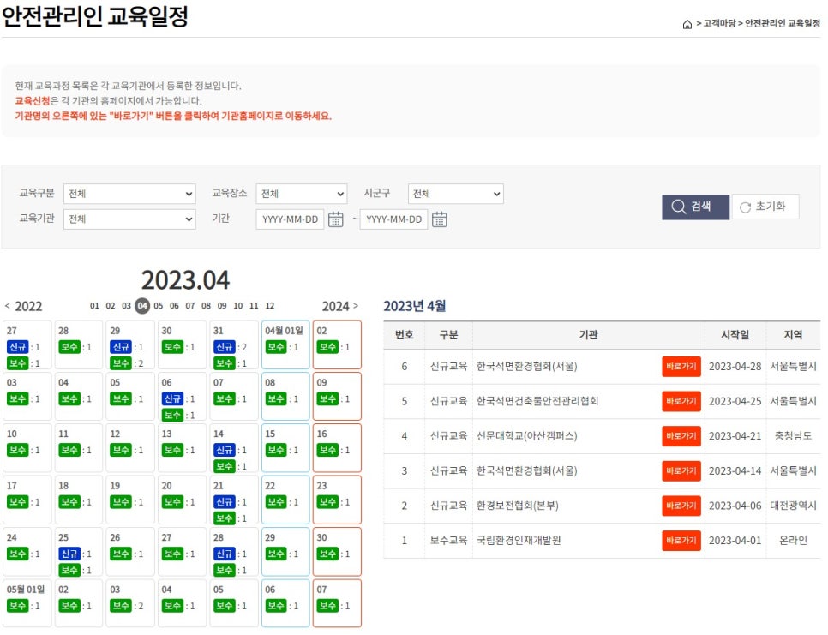The image size is (828, 635).
Task: Click 보수 badge on April 26
Action: [x=121, y=554]
